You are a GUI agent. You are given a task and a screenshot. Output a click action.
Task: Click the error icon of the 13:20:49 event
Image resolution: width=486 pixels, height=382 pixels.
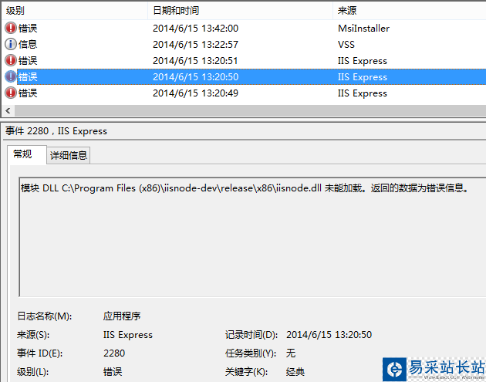[11, 93]
